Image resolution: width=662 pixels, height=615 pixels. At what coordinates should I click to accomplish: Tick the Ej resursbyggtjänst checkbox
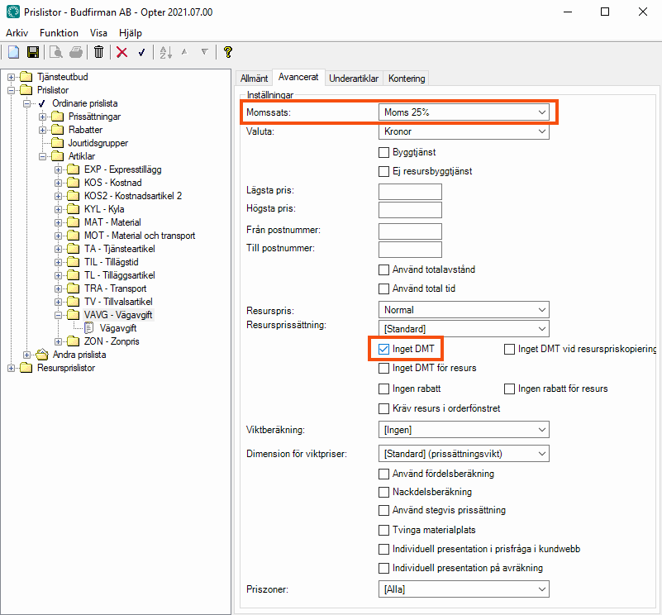(383, 171)
